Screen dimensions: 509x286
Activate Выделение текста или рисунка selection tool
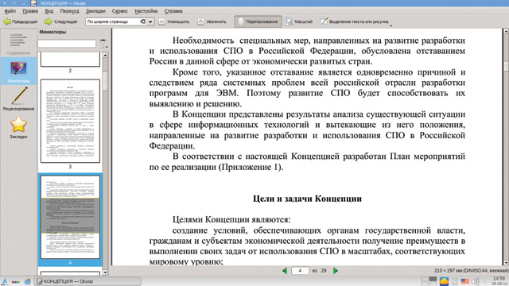click(354, 21)
